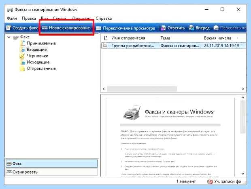Viewport: 251px width, 189px height.
Task: Click message list scroll right arrow
Action: click(243, 89)
